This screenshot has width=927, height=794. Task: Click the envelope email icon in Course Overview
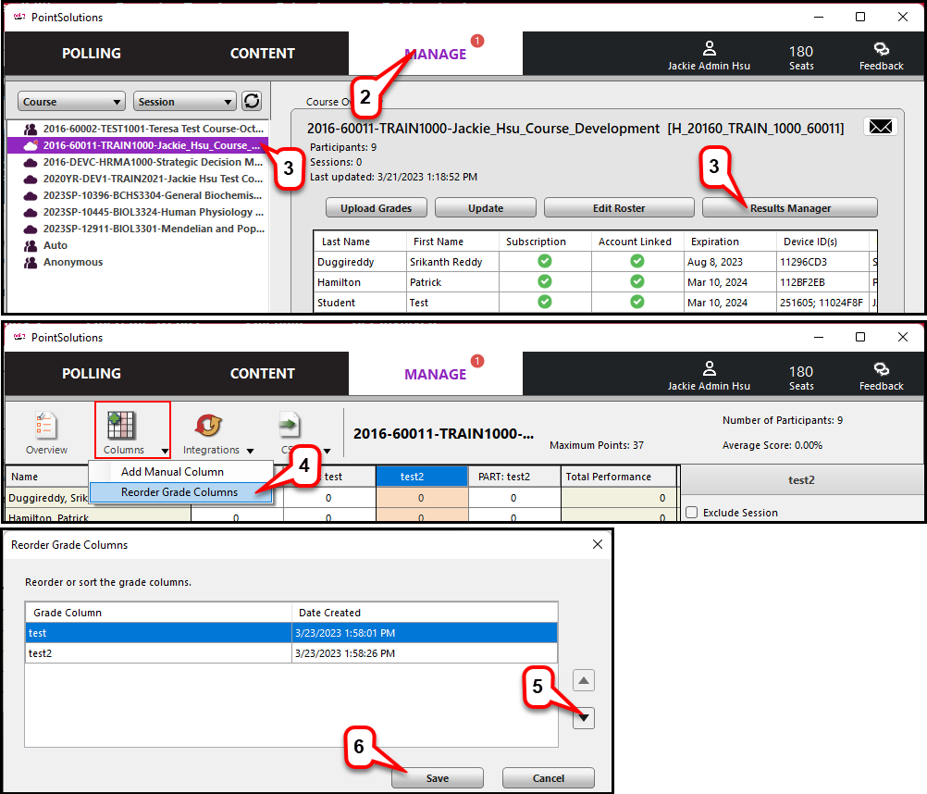click(x=881, y=127)
